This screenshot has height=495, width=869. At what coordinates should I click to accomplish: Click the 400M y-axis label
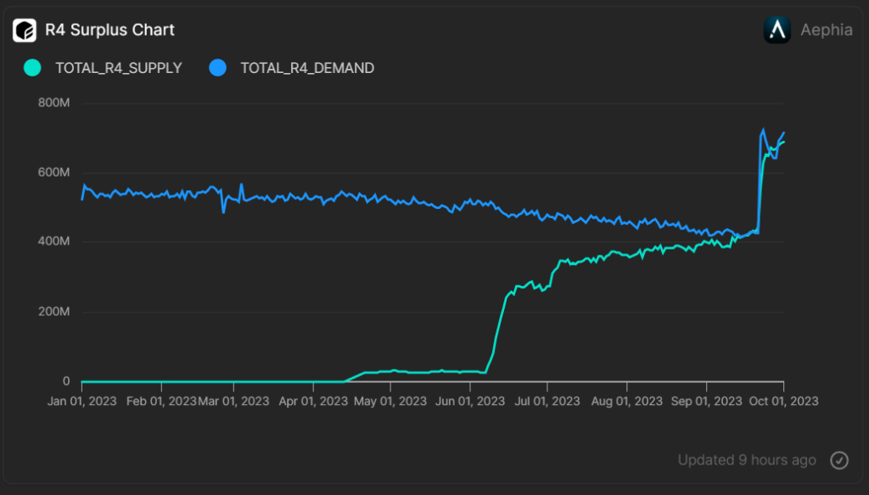[53, 242]
